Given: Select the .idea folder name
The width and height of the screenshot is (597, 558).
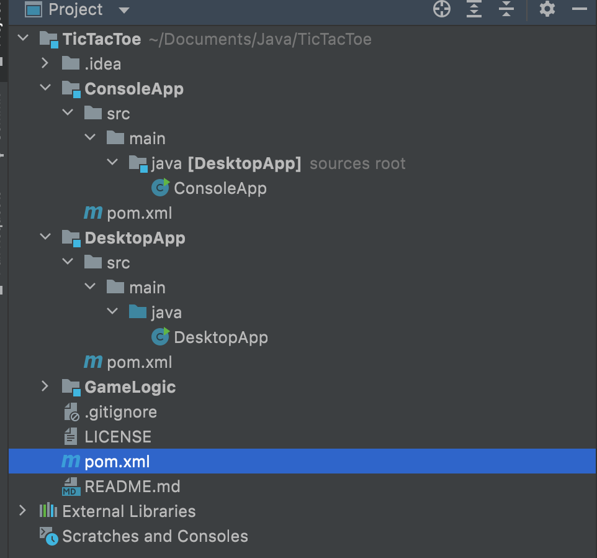Looking at the screenshot, I should click(103, 63).
